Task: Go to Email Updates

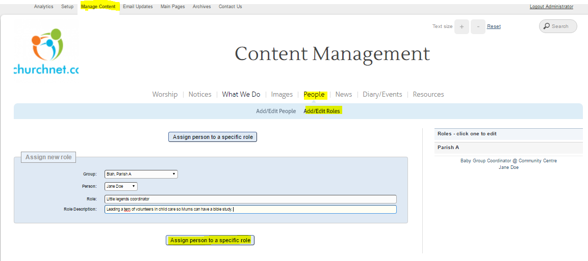Action: 138,7
